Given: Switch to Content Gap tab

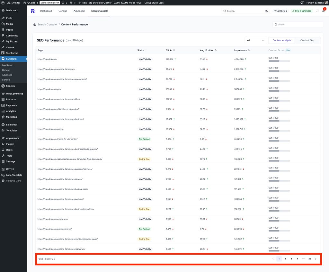Looking at the screenshot, I should (x=307, y=40).
